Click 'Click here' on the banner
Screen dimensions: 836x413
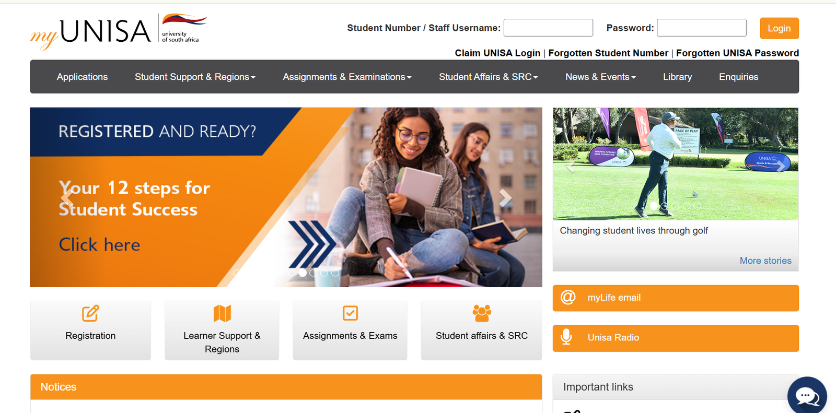pos(99,244)
